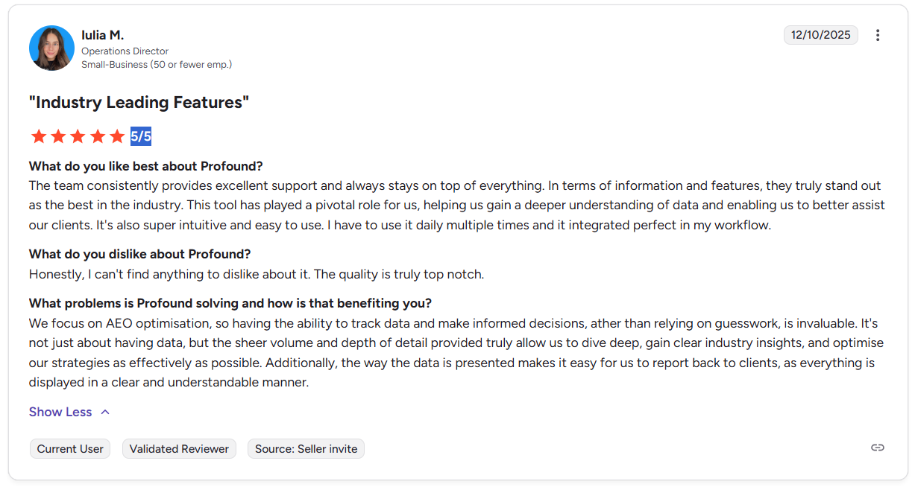Screen dimensions: 915x487
Task: Click the first red star in the rating
Action: coord(39,136)
